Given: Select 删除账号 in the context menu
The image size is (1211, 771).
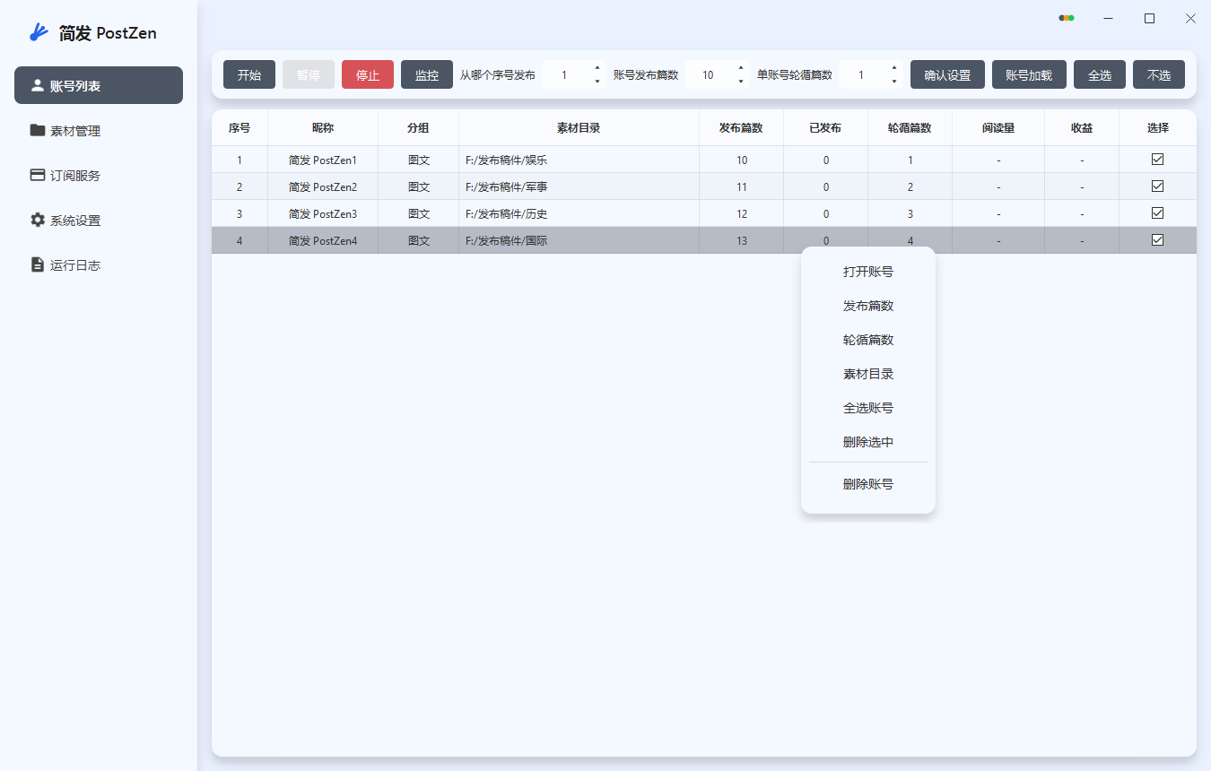Looking at the screenshot, I should click(x=867, y=484).
